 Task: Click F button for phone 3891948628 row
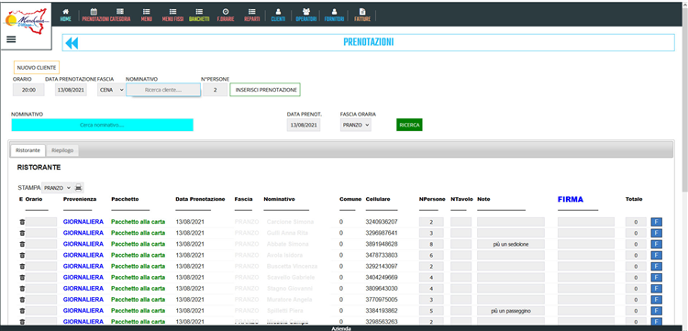(x=657, y=244)
